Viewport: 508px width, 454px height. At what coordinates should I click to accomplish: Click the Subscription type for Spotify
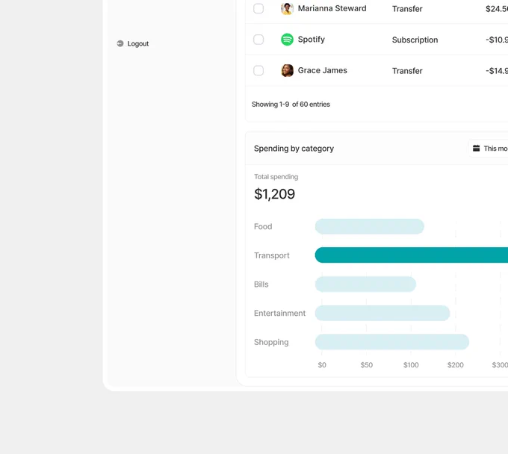(415, 40)
